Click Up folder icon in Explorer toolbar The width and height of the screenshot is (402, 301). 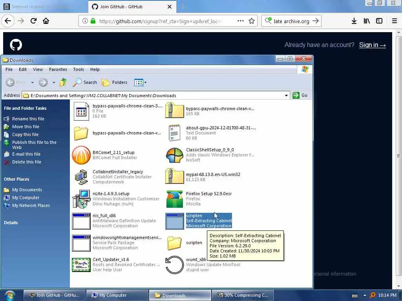coord(63,82)
